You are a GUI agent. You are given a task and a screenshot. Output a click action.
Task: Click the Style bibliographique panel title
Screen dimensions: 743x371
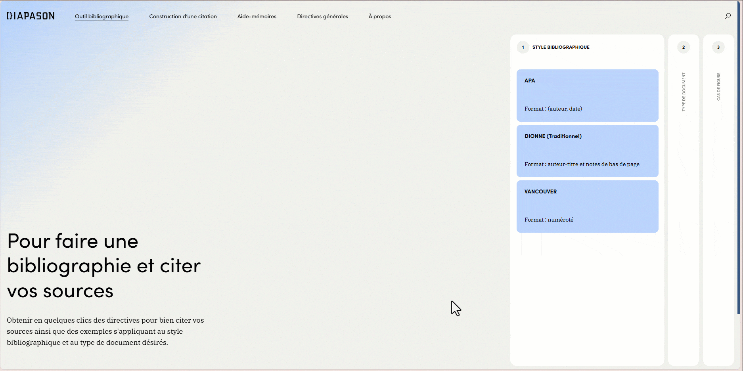[561, 47]
